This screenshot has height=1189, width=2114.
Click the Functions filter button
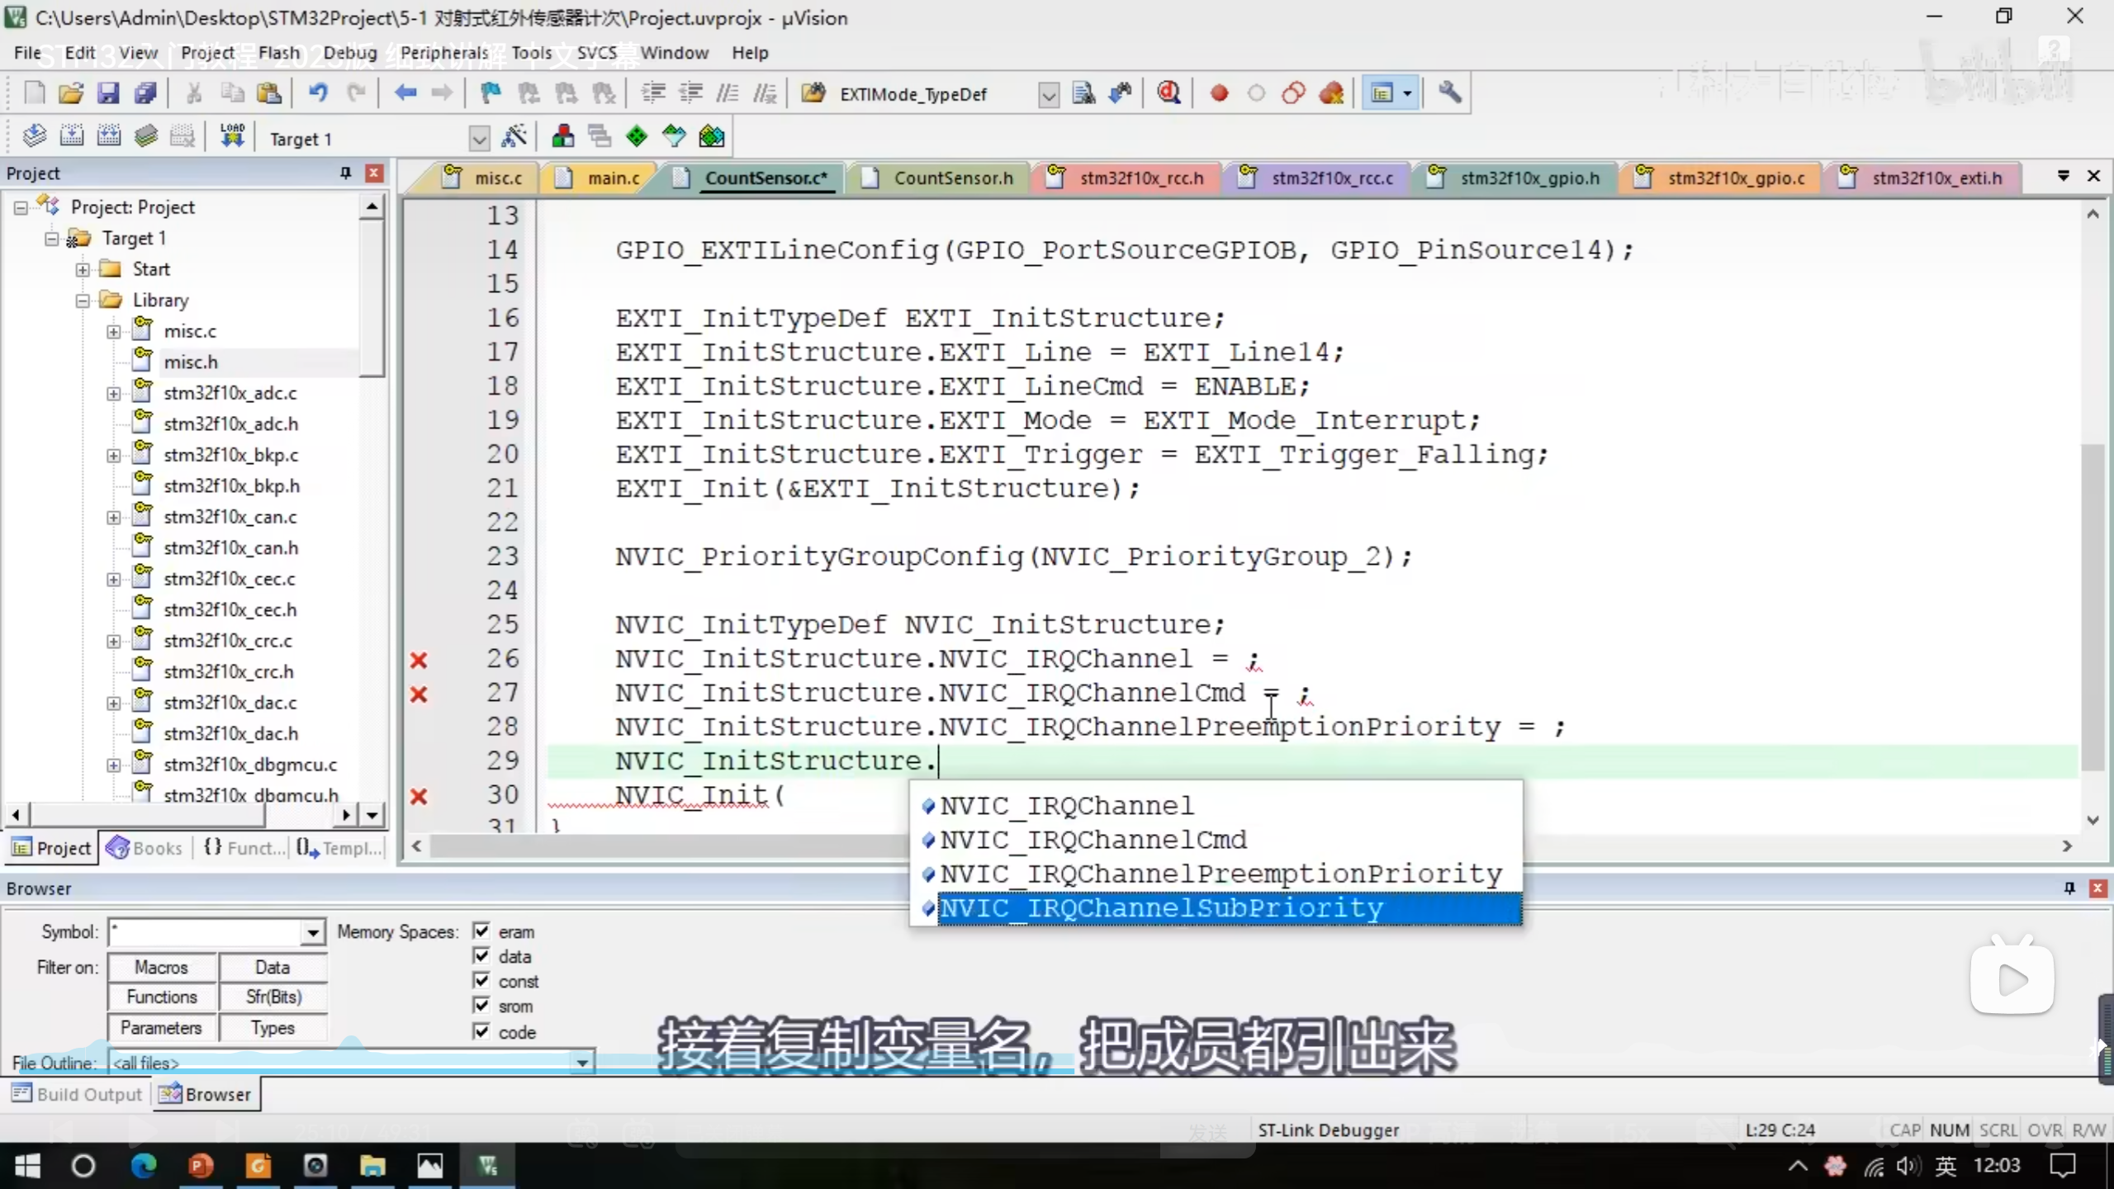[162, 997]
